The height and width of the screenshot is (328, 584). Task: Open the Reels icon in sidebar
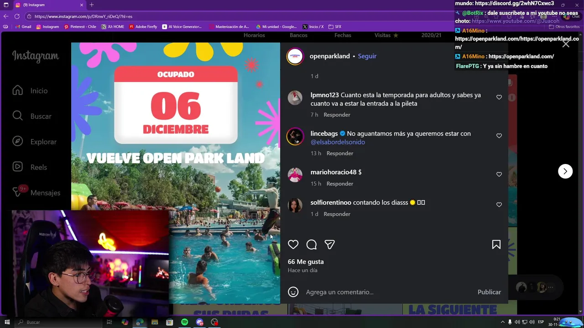pyautogui.click(x=18, y=167)
